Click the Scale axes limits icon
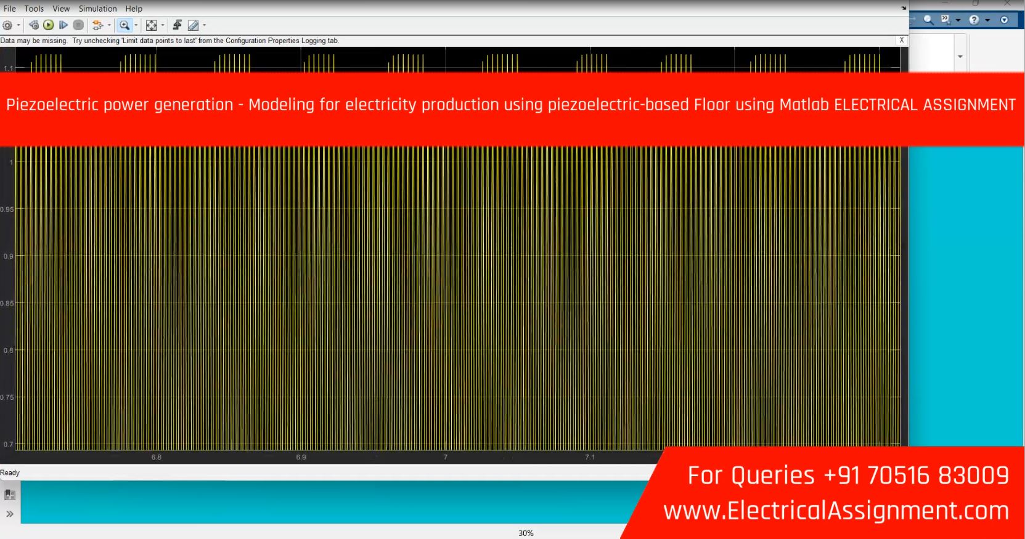 [x=152, y=25]
